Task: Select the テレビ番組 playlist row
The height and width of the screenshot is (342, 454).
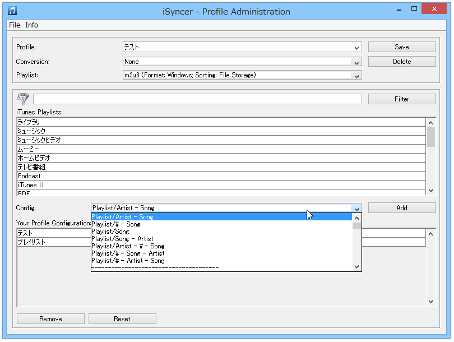Action: point(221,167)
